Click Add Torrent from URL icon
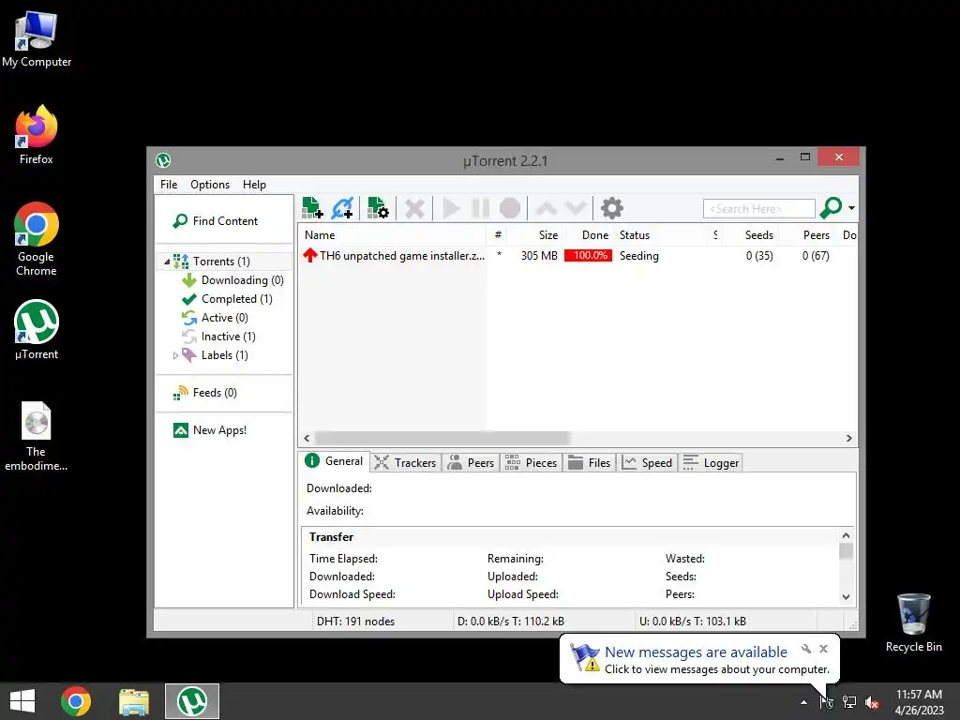Viewport: 960px width, 720px height. click(342, 208)
